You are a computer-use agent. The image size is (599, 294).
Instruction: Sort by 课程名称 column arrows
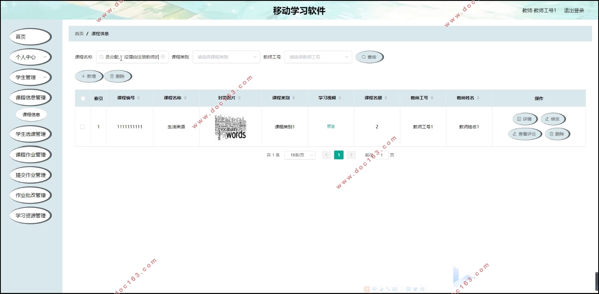[x=185, y=98]
